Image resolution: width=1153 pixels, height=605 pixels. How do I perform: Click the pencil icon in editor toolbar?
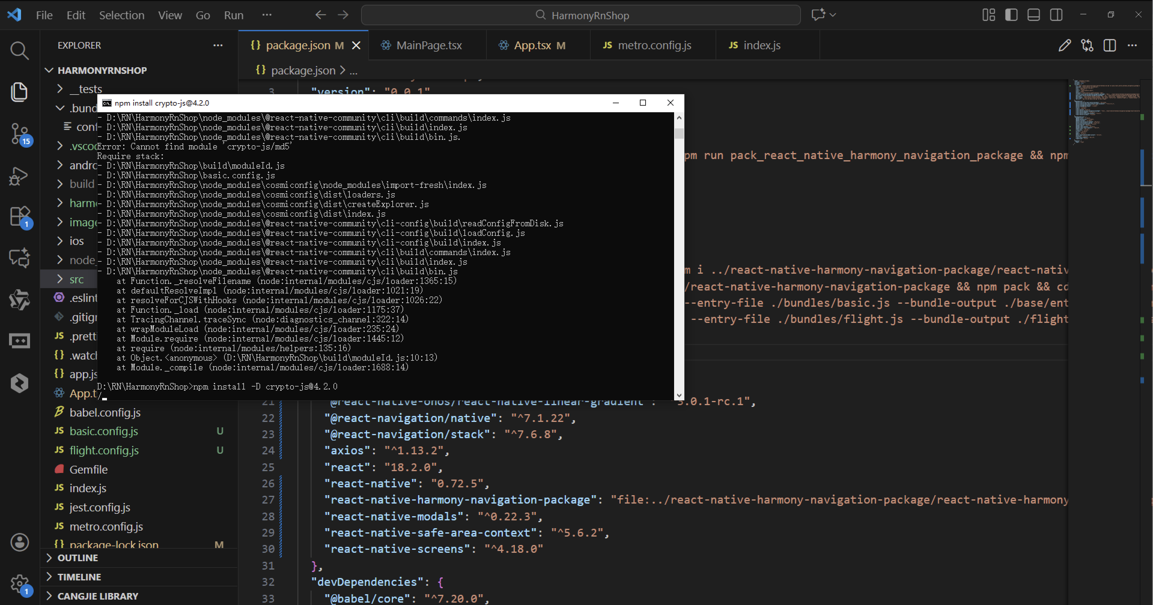coord(1065,45)
